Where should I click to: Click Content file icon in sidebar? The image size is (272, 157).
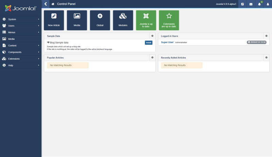tap(4, 45)
